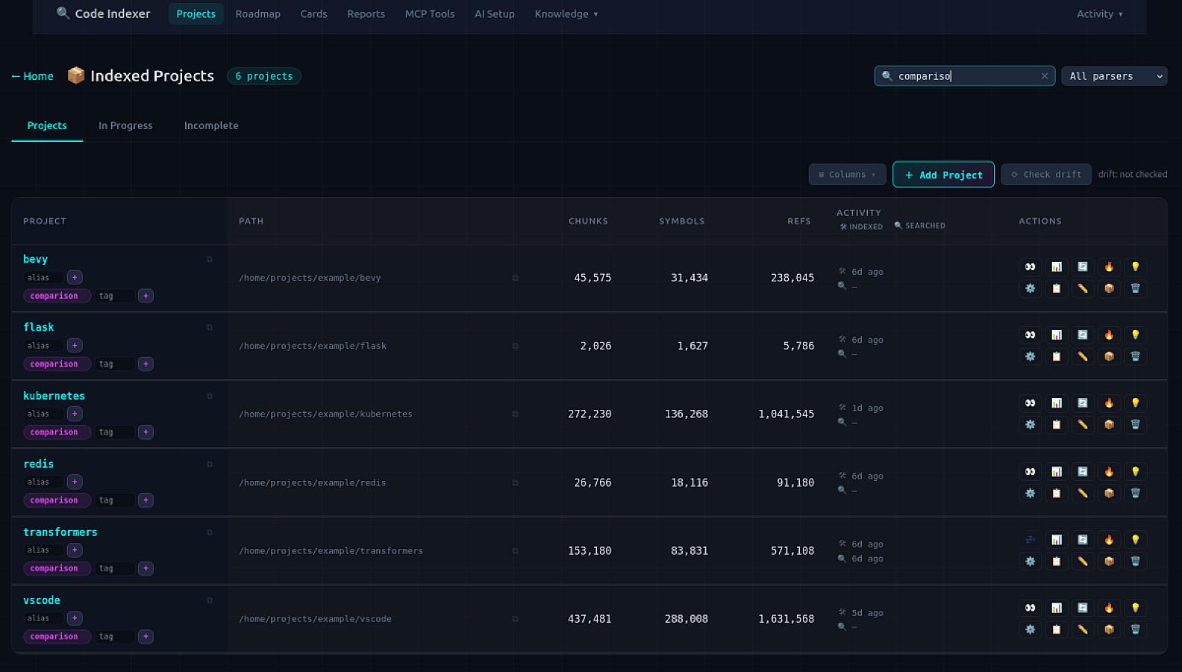Image resolution: width=1182 pixels, height=672 pixels.
Task: Open the redis project link
Action: (x=38, y=464)
